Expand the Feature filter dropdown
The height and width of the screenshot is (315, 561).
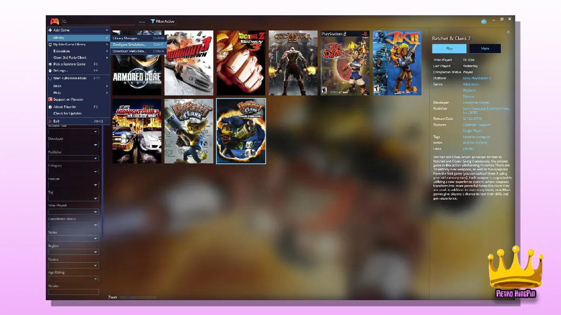[x=73, y=185]
